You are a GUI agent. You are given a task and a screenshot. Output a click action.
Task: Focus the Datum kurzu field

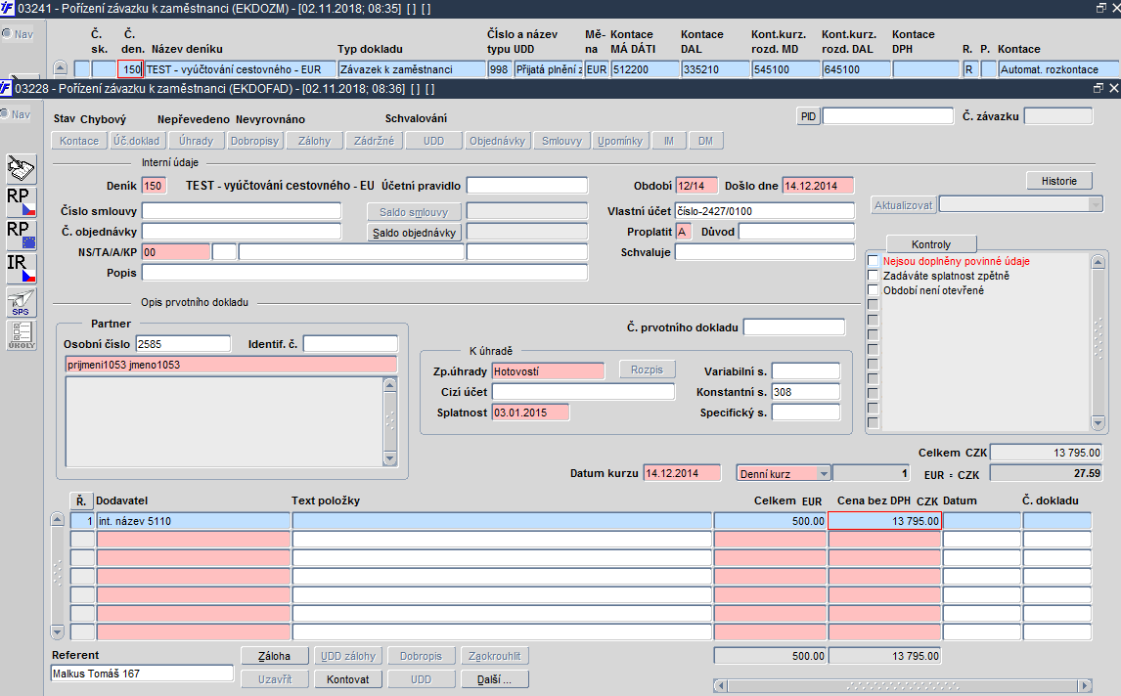[682, 473]
